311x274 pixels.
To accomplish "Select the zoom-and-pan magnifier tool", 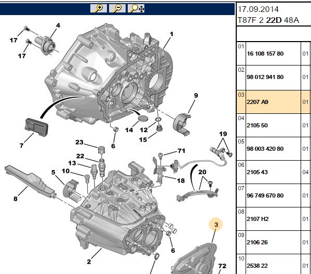I will pos(136,8).
